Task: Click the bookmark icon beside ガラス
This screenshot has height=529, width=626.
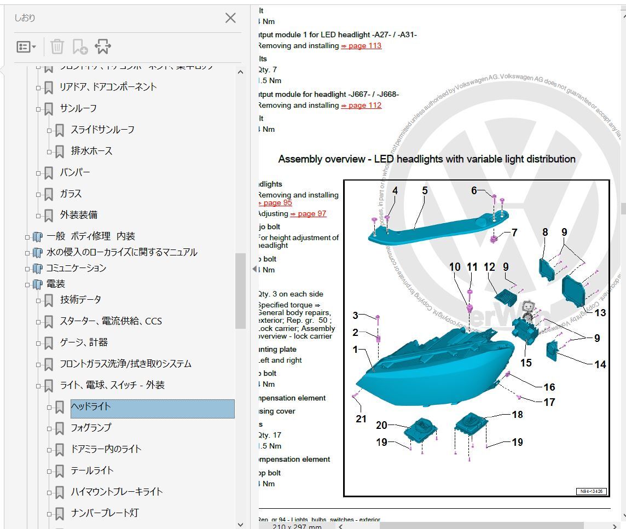Action: [x=48, y=194]
